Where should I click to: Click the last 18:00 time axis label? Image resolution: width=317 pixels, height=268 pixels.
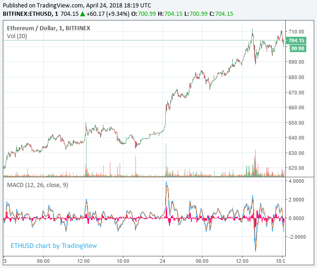point(280,261)
